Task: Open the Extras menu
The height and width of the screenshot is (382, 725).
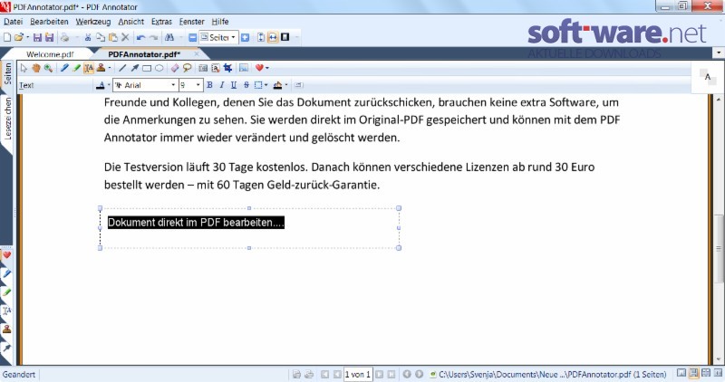Action: 161,22
